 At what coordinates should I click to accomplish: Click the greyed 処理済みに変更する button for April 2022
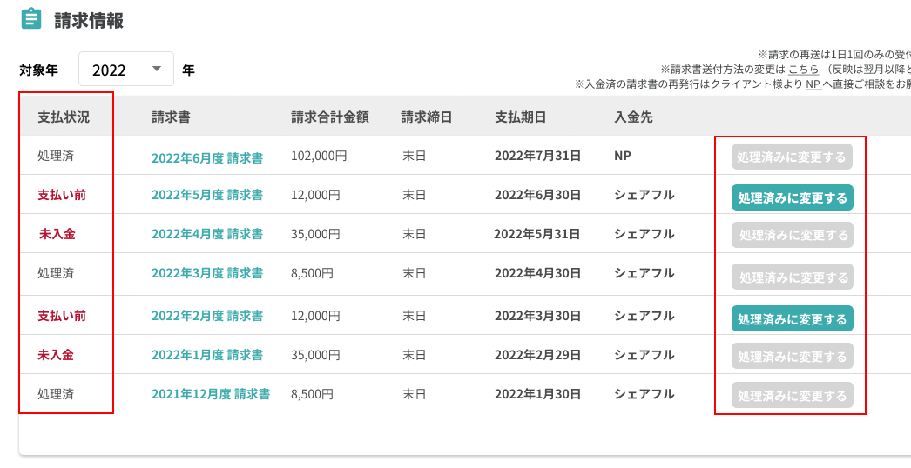[x=792, y=235]
